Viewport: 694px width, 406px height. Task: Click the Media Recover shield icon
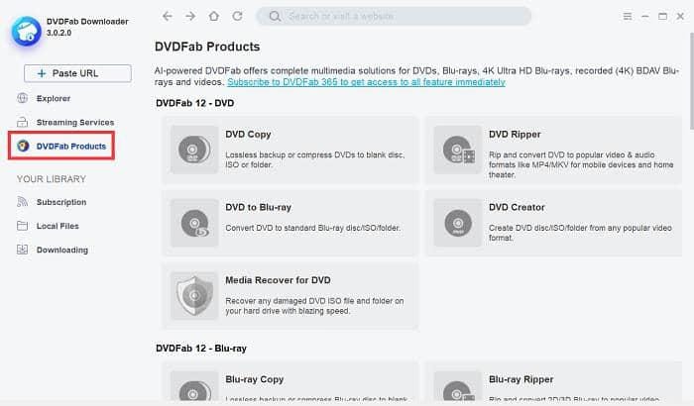tap(194, 295)
